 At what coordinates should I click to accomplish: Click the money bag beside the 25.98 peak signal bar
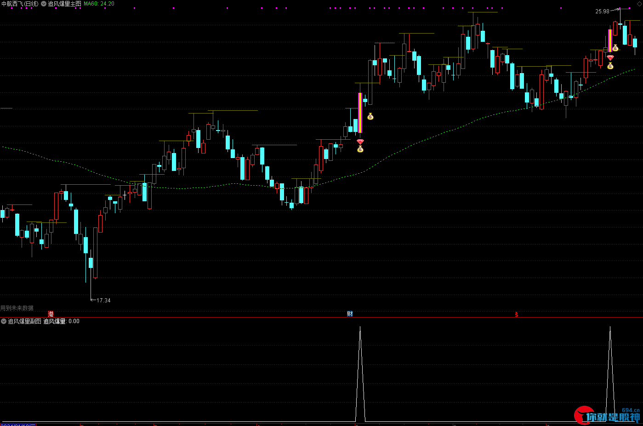615,47
